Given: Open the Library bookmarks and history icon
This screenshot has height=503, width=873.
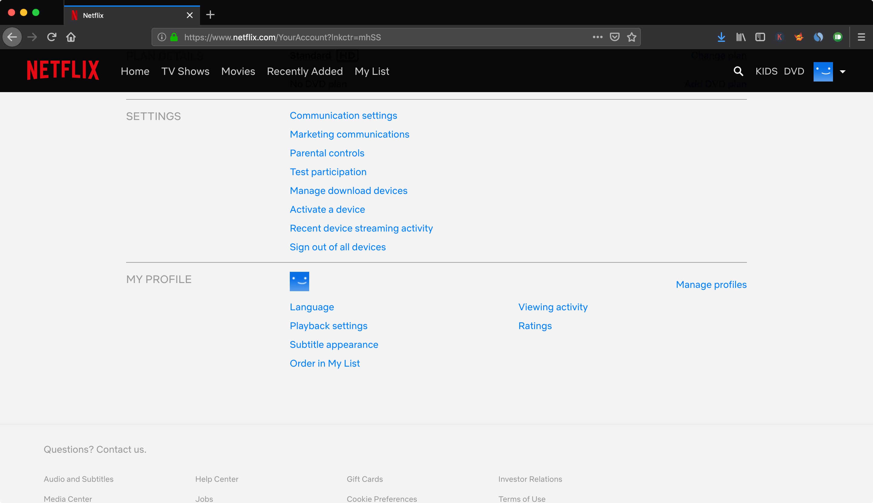Looking at the screenshot, I should pos(741,37).
